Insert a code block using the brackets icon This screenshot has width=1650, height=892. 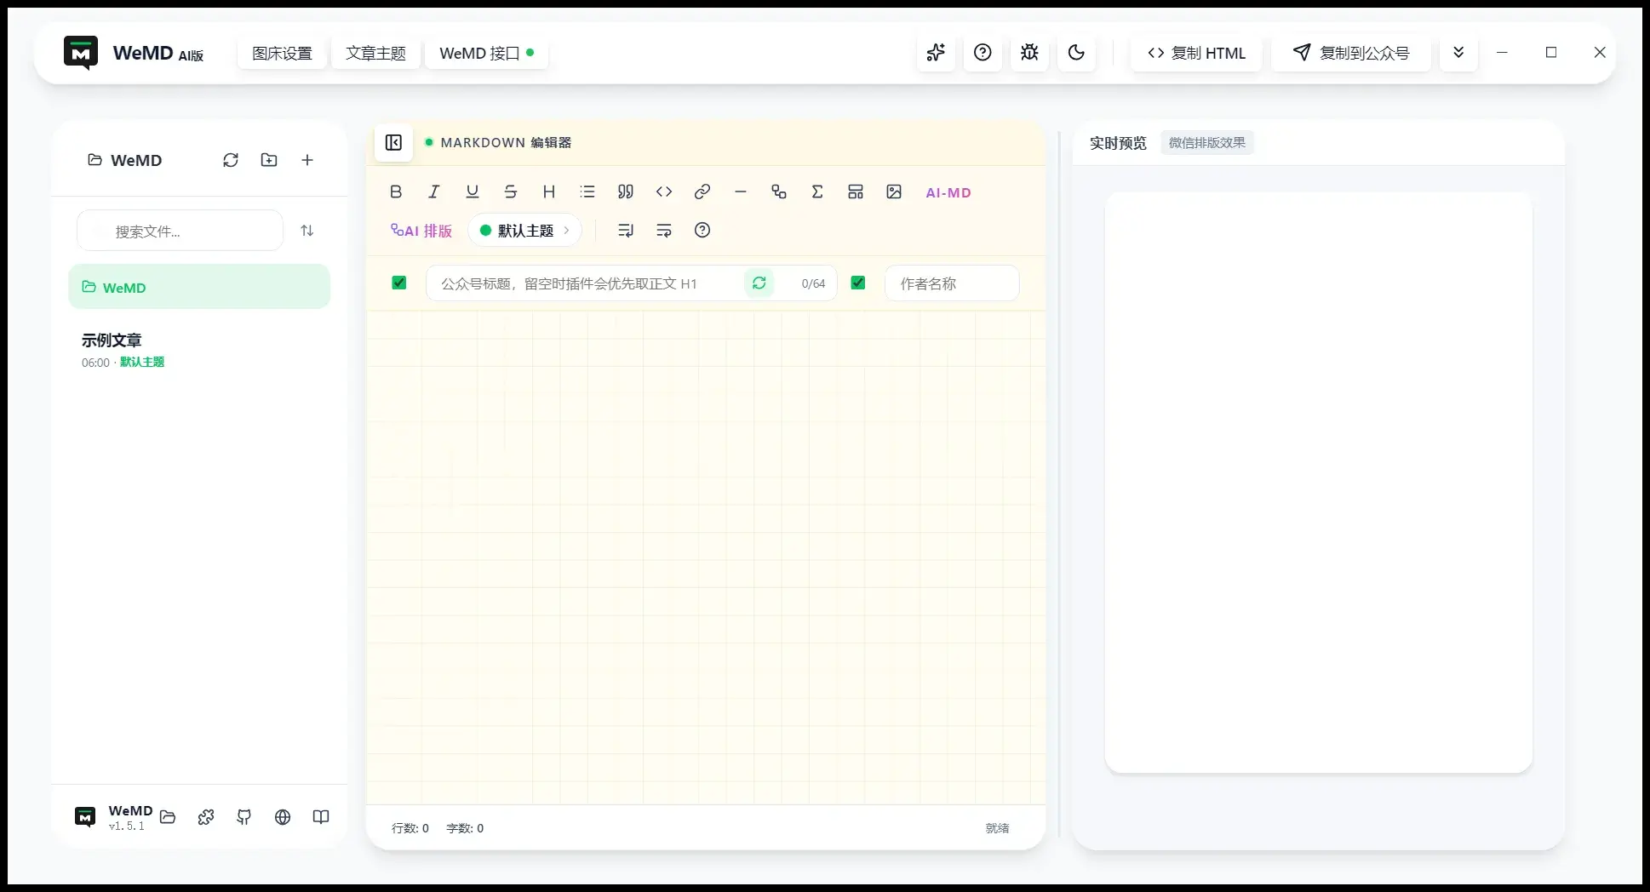point(664,192)
